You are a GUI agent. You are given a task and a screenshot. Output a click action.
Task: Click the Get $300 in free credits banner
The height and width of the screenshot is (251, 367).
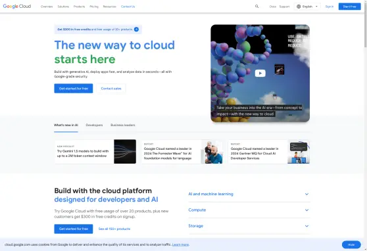(98, 30)
